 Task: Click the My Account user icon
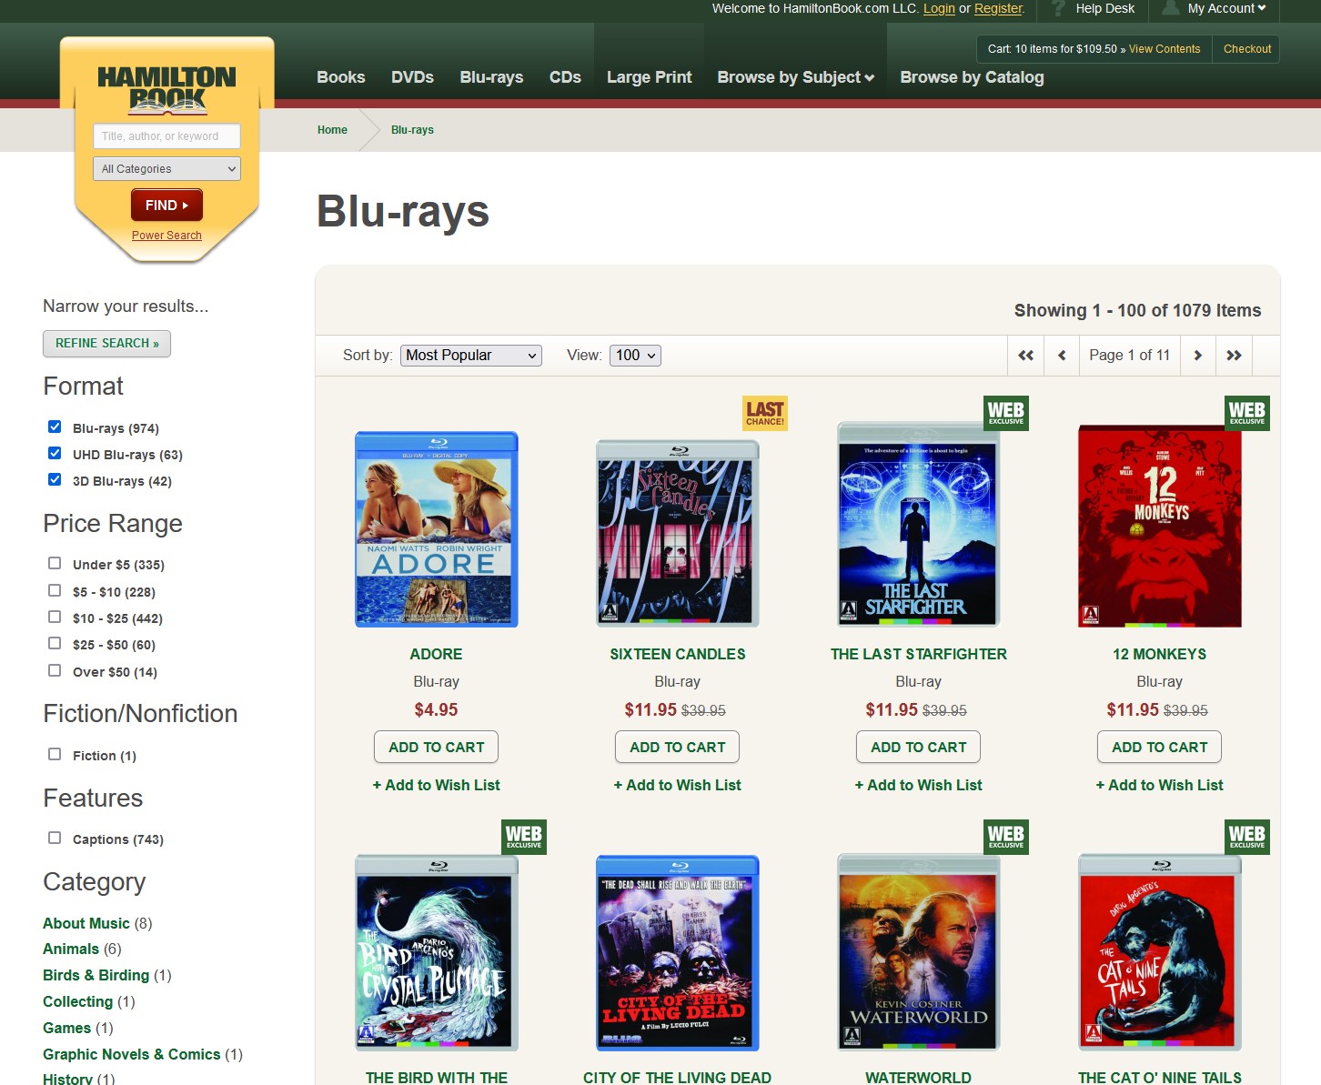click(1171, 8)
